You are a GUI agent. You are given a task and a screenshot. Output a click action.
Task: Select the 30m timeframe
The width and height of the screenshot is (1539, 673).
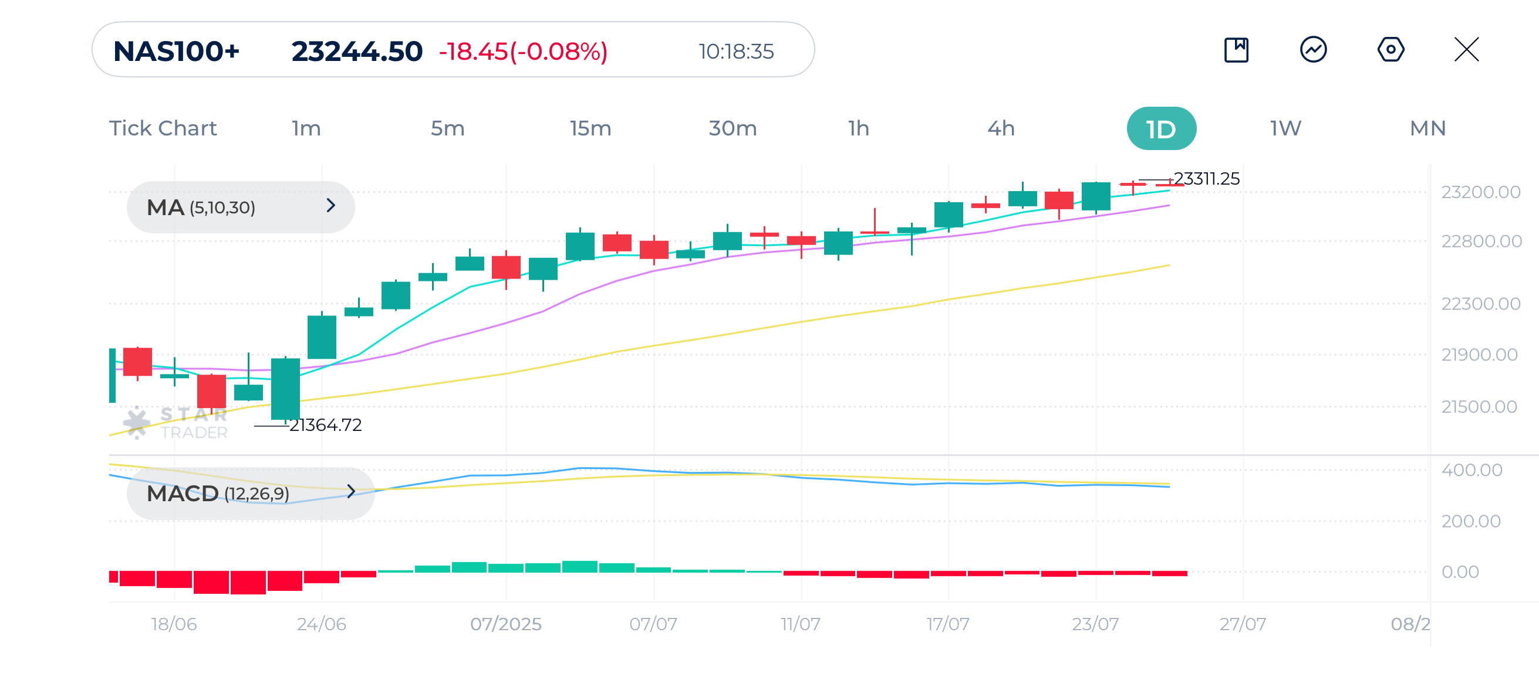click(733, 128)
